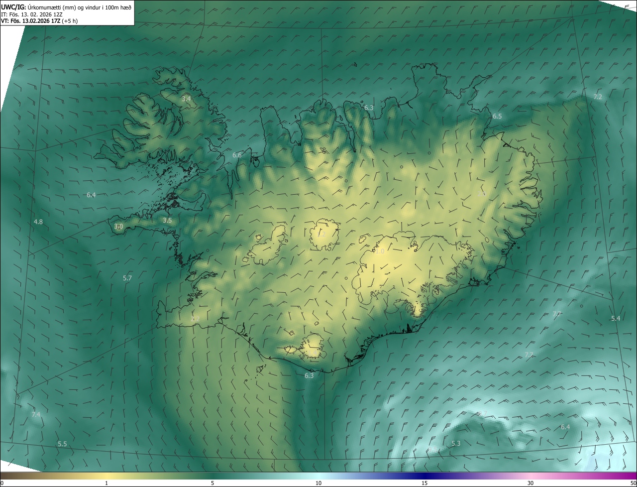Viewport: 637px width, 487px height.
Task: Click the 5.3 value on the map
Action: point(456,443)
